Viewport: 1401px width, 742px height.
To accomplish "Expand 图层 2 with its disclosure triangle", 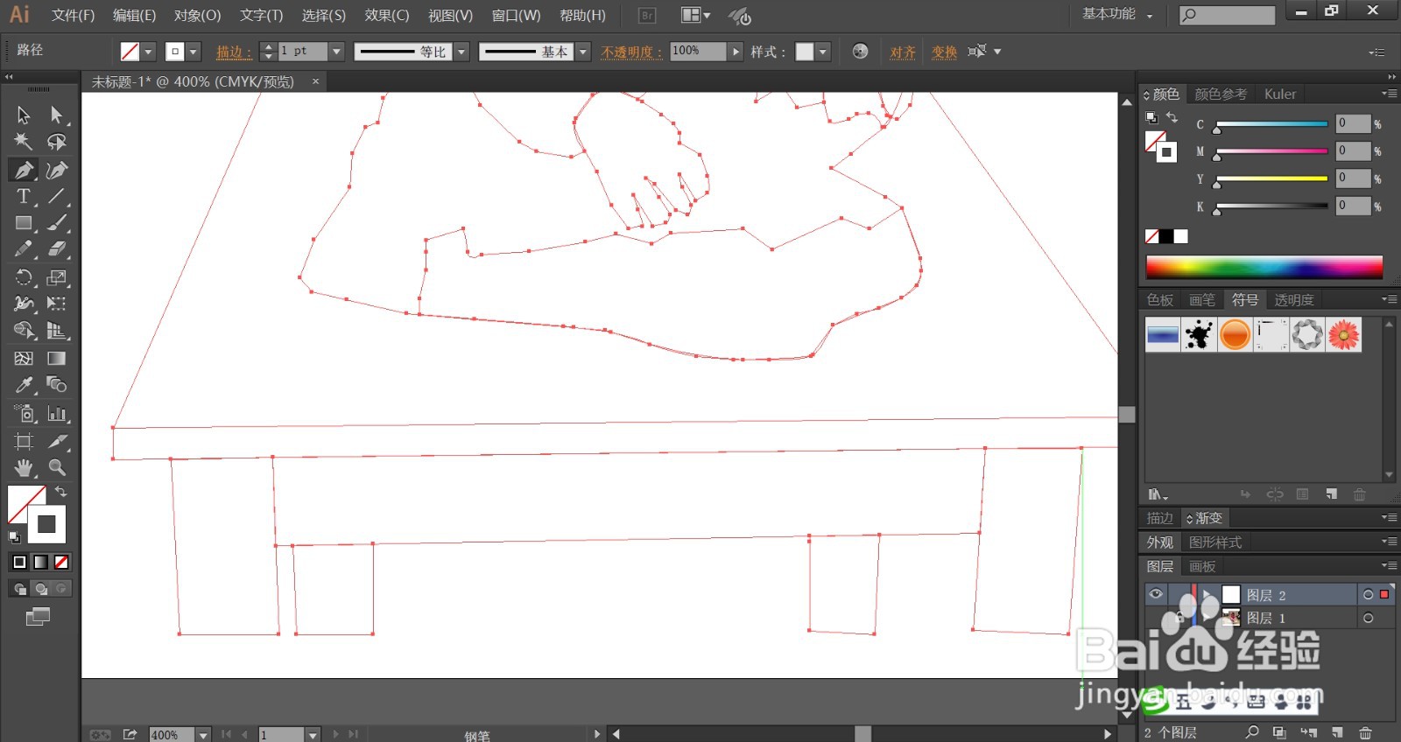I will (1208, 595).
